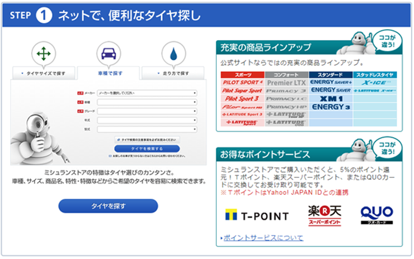Click the タイヤを検索する search button
The height and width of the screenshot is (259, 414).
(147, 149)
